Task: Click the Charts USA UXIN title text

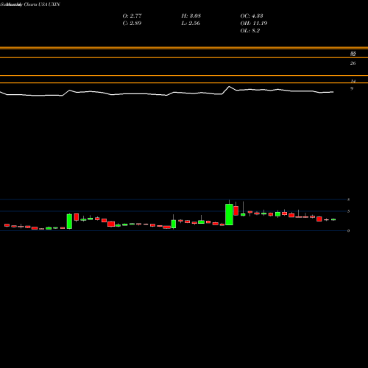Action: click(x=42, y=4)
